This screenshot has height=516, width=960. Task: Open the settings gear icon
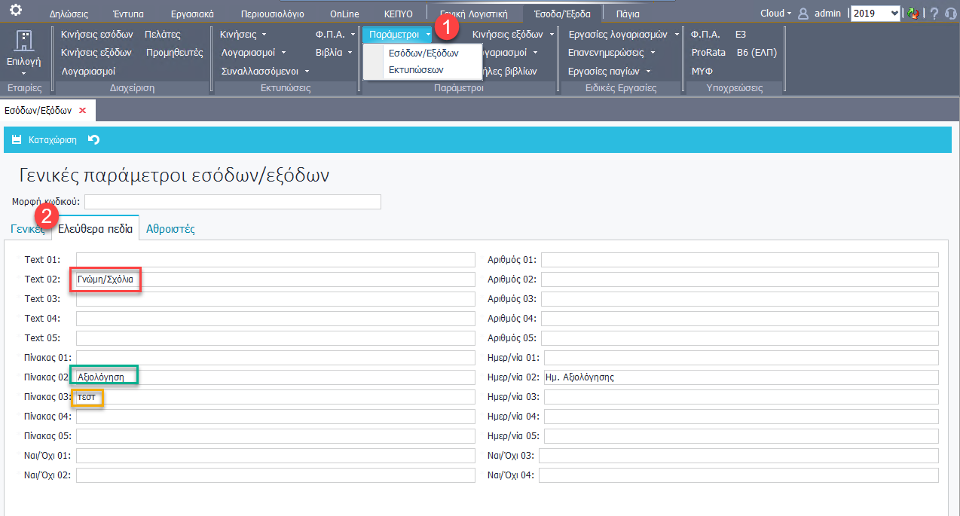pos(15,11)
